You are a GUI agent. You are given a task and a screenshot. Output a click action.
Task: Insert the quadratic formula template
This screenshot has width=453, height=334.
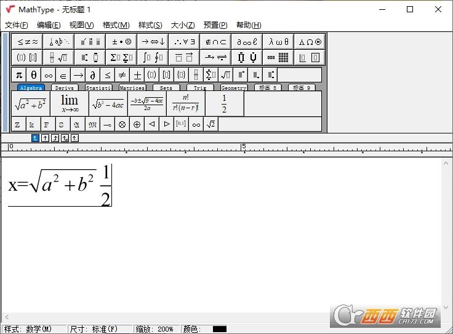[x=147, y=103]
